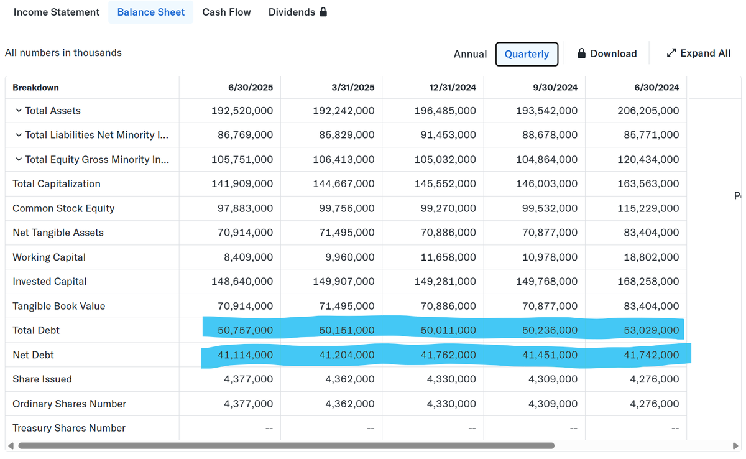Click Total Assets value 192,520,000
Screen dimensions: 746x459
(x=242, y=111)
